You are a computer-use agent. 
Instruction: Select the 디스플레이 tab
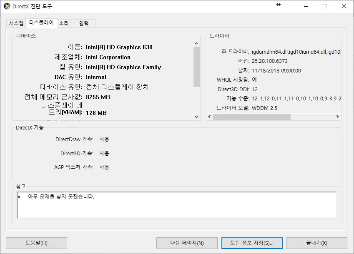(x=41, y=23)
